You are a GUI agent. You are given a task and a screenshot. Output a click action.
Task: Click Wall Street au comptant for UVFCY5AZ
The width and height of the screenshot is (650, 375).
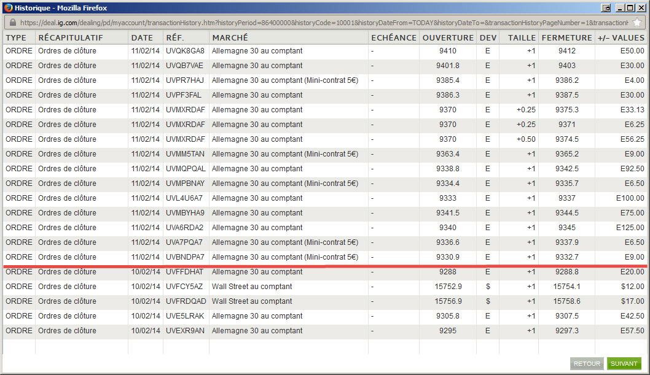point(252,287)
